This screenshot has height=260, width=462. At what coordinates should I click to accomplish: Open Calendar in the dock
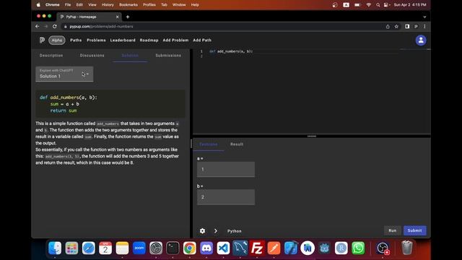coord(105,248)
